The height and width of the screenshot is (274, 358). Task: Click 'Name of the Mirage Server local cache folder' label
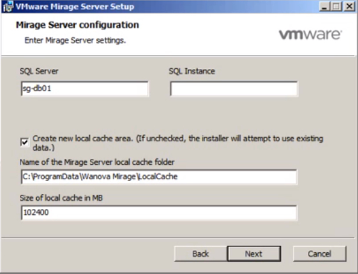pyautogui.click(x=97, y=162)
